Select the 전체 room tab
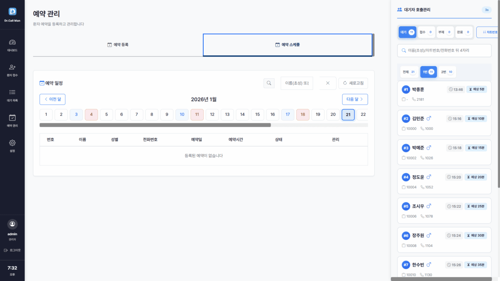 tap(408, 72)
